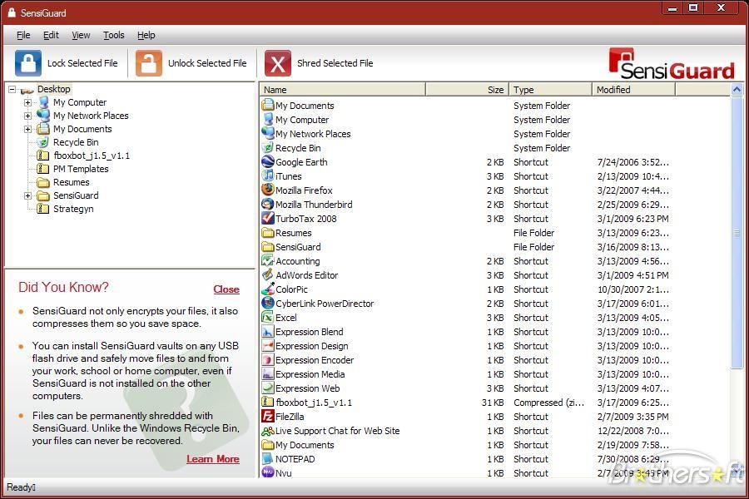Image resolution: width=749 pixels, height=499 pixels.
Task: Sort by the Type column header
Action: pos(550,90)
